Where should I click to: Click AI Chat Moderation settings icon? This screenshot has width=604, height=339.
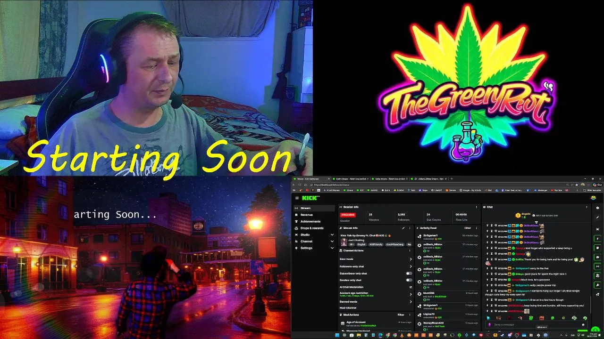[411, 287]
